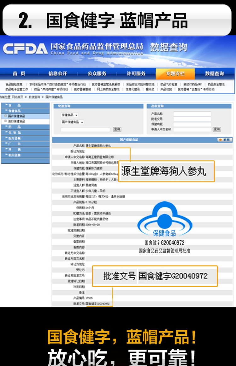Select 食品 category in left sidebar
This screenshot has height=366, width=236.
25,105
